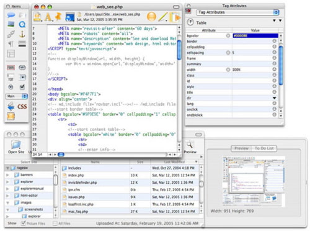This screenshot has height=231, width=310.
Task: Click the pushpin icon in editor toolbar
Action: tap(58, 17)
